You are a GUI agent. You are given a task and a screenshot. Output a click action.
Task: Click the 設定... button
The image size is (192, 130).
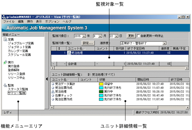click(88, 43)
